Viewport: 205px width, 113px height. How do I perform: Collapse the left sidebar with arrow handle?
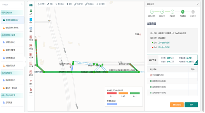tap(25, 61)
